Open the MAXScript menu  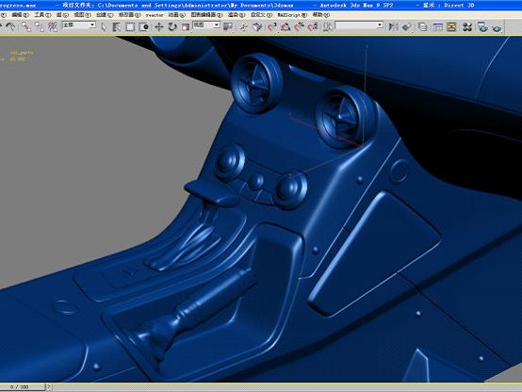[292, 15]
